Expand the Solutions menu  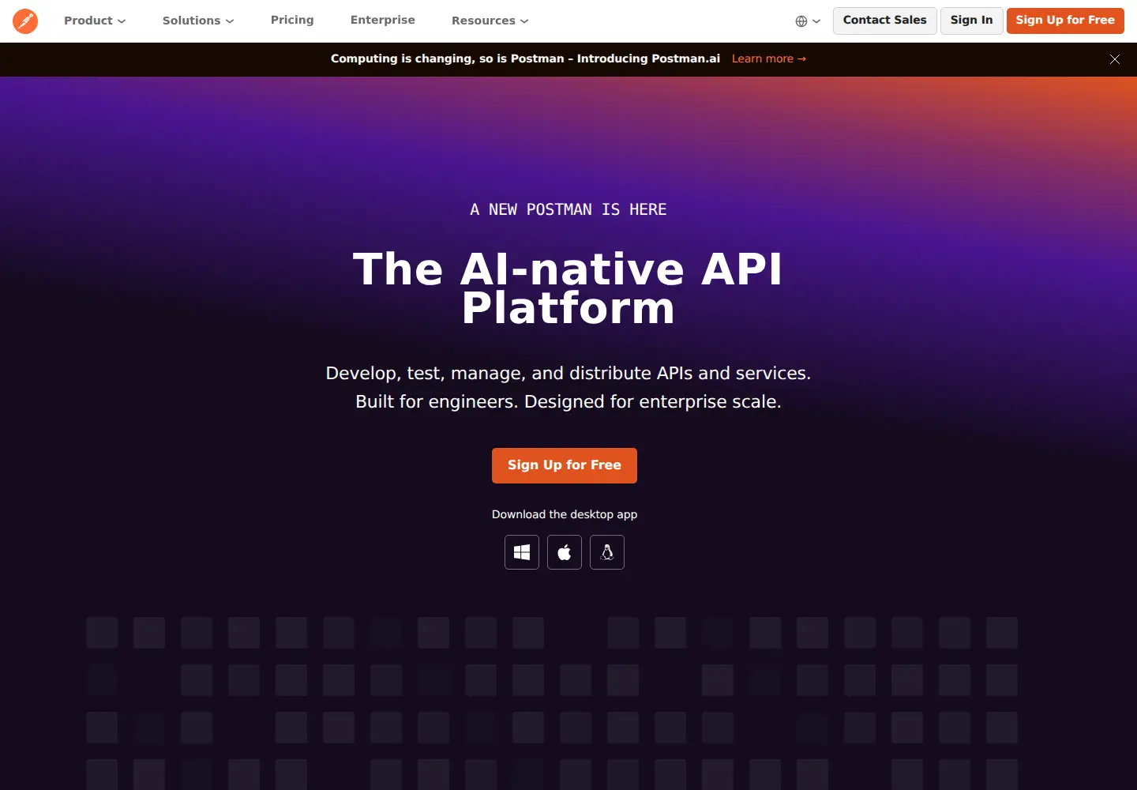pyautogui.click(x=198, y=21)
